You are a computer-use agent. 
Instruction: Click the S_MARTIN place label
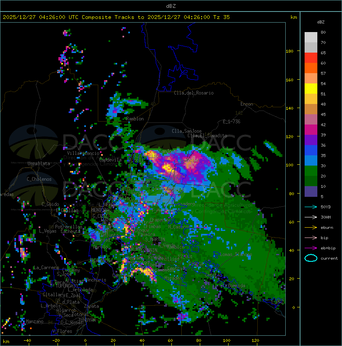tap(155, 240)
